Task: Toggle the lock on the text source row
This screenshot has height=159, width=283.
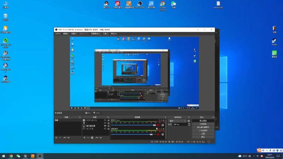Action: (109, 123)
